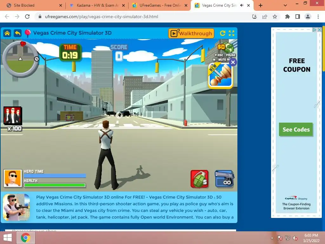
Task: Click the muted volume tray icon
Action: click(295, 238)
